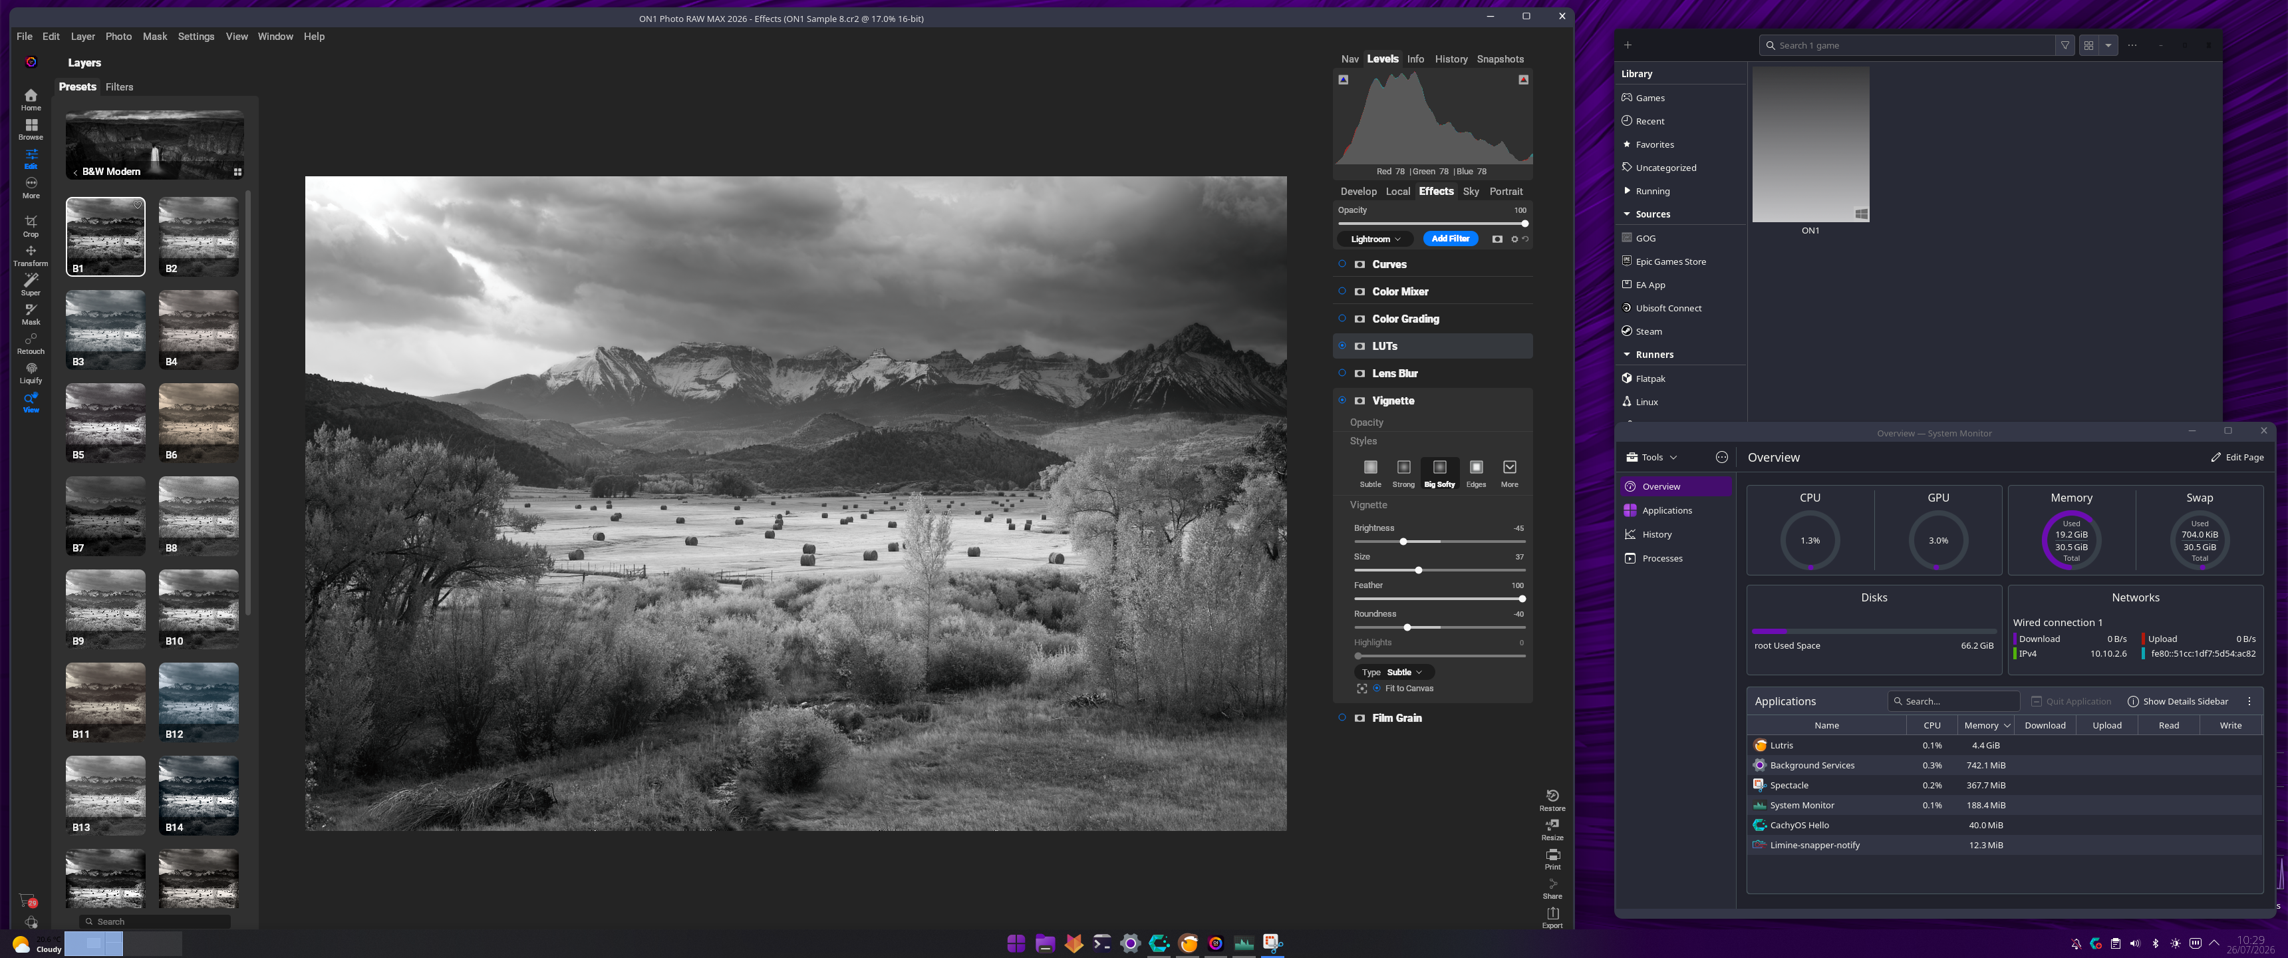2288x958 pixels.
Task: Open the Share icon
Action: [x=1552, y=887]
